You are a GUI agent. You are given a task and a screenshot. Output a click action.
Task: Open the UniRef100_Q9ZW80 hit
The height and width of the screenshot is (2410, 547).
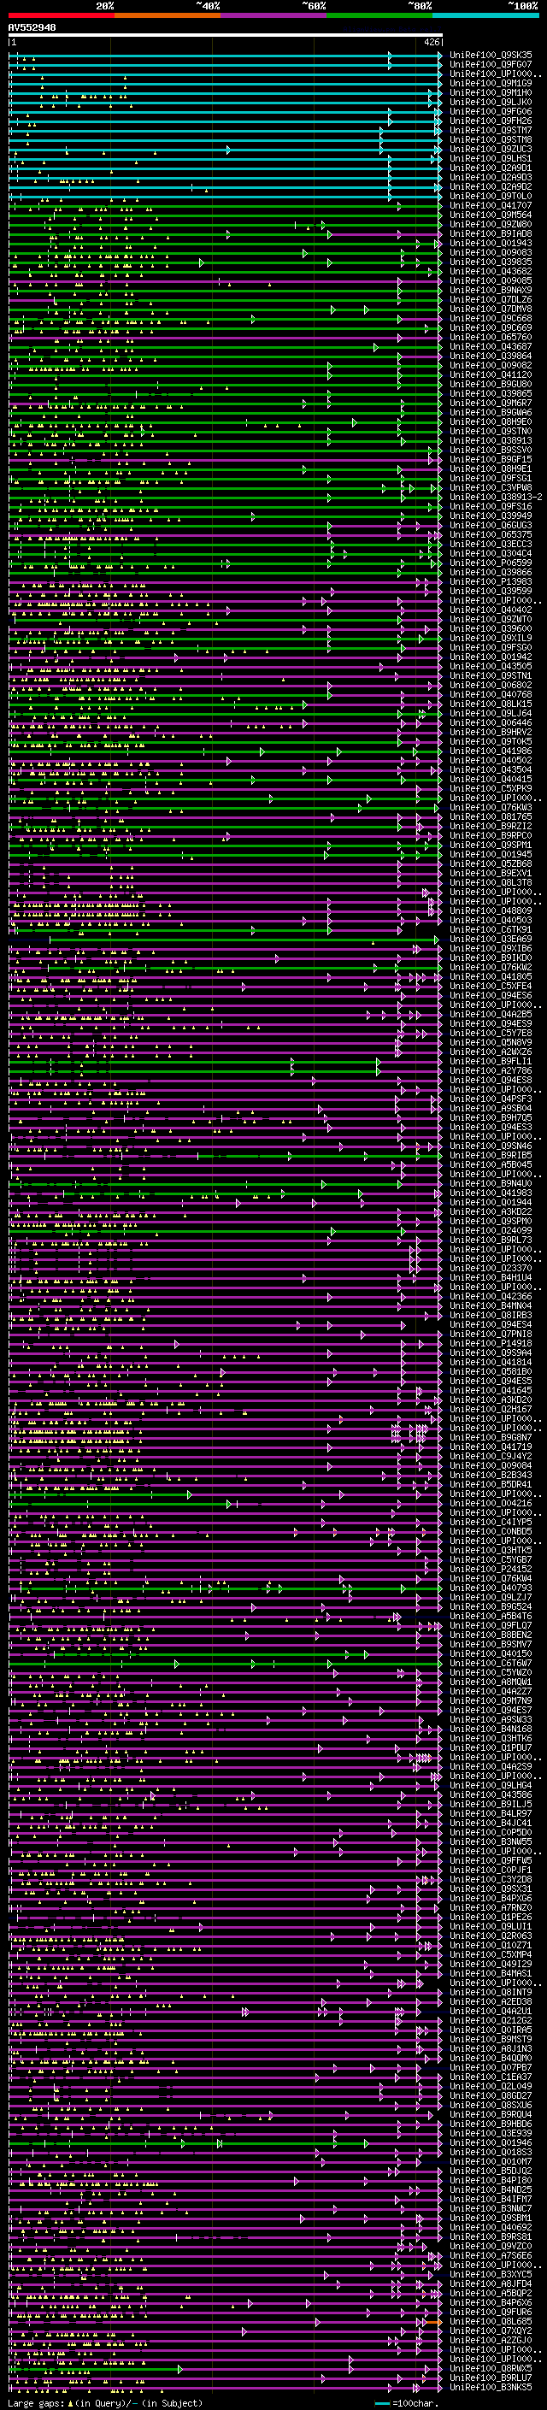491,225
